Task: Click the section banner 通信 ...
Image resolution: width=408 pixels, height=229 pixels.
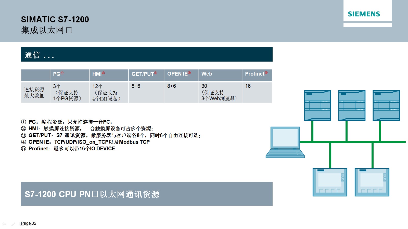Action: click(x=147, y=54)
